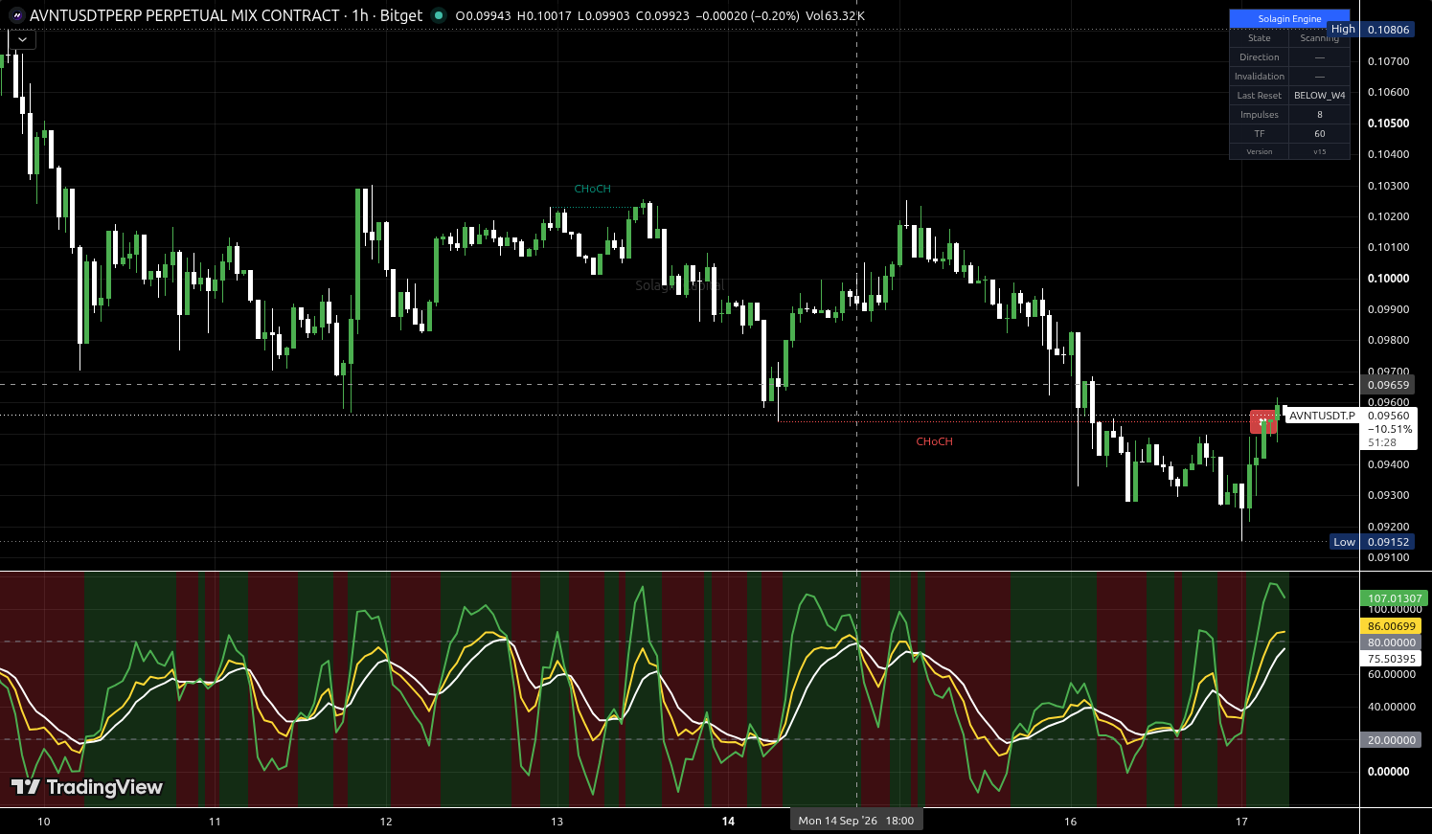1432x834 pixels.
Task: Click the 20.00000 lower band label
Action: point(1391,740)
